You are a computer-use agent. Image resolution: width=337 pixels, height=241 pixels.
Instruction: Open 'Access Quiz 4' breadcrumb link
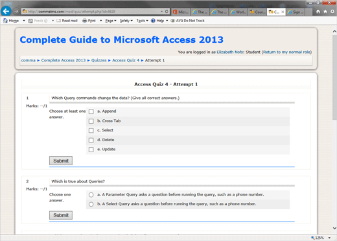click(126, 60)
